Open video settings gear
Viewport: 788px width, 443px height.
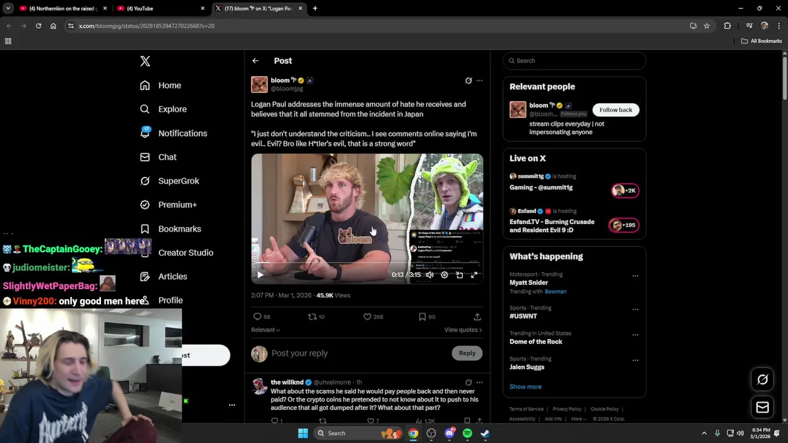(x=444, y=275)
